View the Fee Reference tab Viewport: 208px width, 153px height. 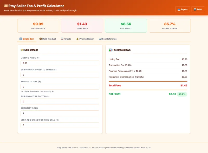pos(108,39)
